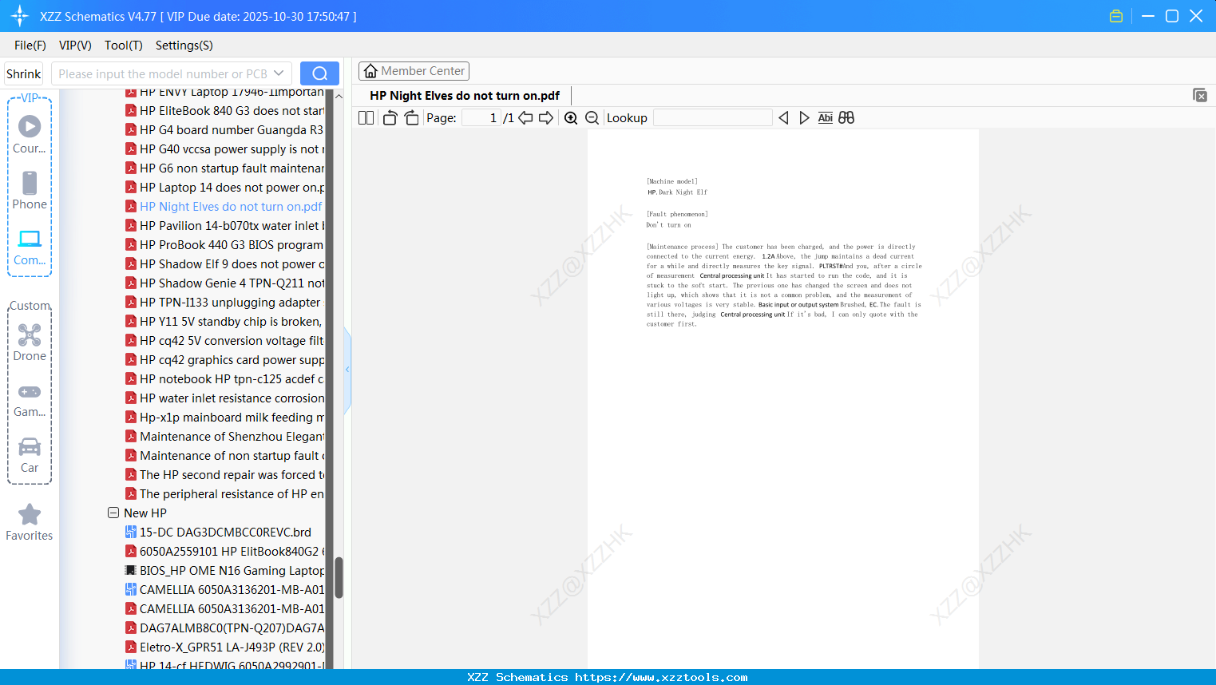Image resolution: width=1216 pixels, height=685 pixels.
Task: Open Favorites star in sidebar
Action: pyautogui.click(x=30, y=522)
